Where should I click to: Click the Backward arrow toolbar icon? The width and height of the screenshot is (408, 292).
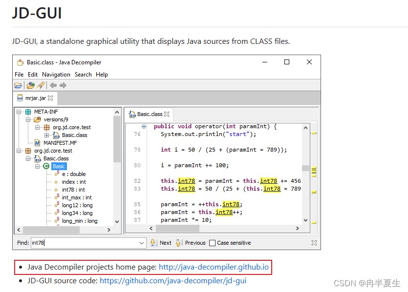[x=53, y=85]
